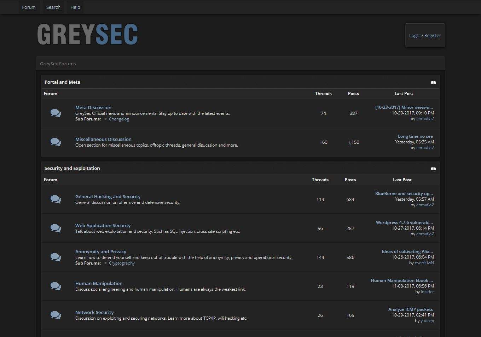This screenshot has height=337, width=481.
Task: Open the Cryptography subforum
Action: [x=122, y=263]
